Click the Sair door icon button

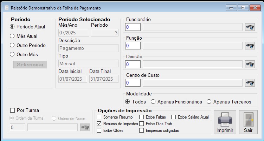[x=248, y=122]
